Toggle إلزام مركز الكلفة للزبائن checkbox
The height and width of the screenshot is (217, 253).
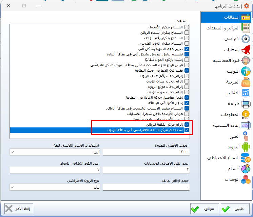(187, 125)
